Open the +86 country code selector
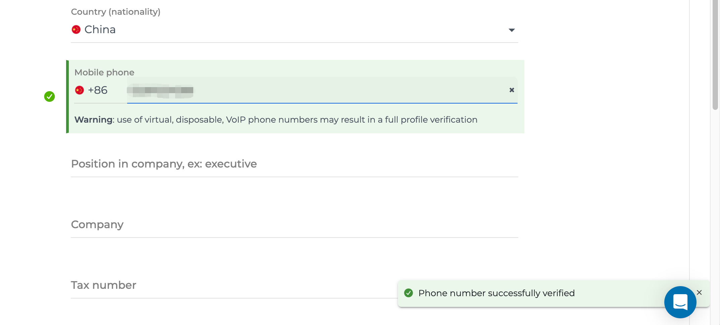Image resolution: width=720 pixels, height=325 pixels. pos(98,90)
